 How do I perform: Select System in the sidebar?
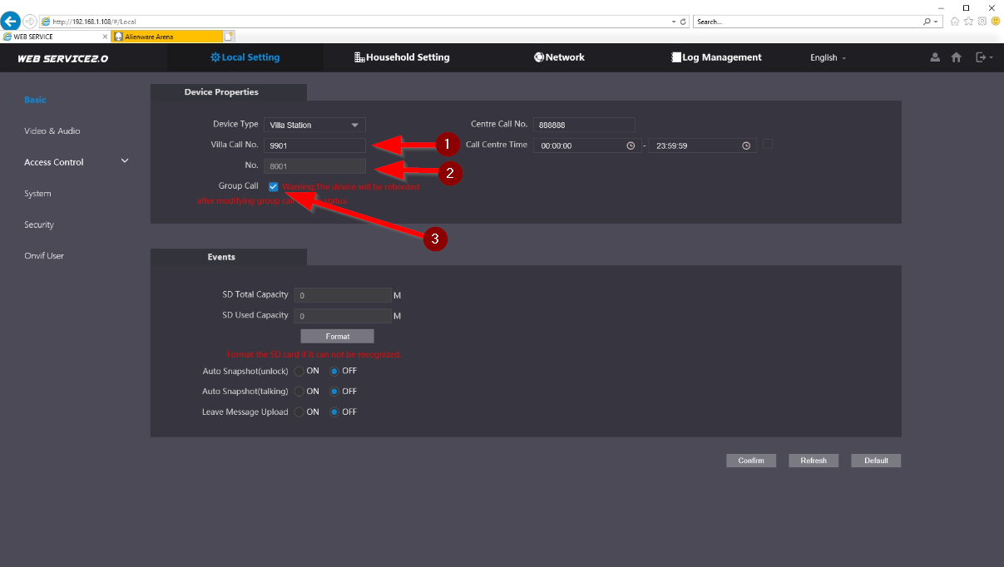tap(37, 194)
